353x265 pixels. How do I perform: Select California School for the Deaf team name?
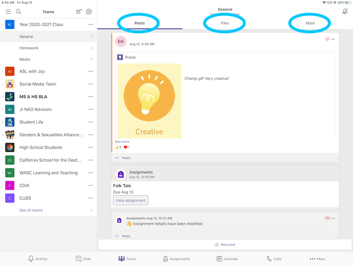coord(50,160)
